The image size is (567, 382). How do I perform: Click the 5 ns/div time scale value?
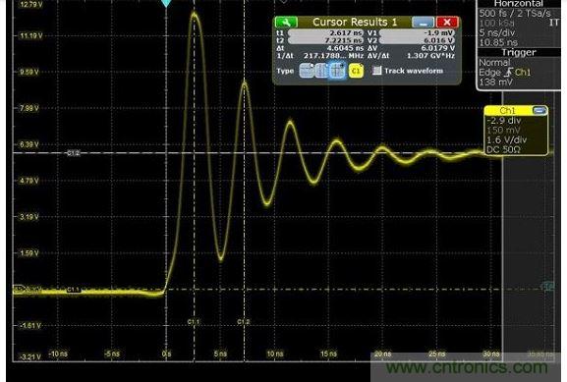(497, 32)
